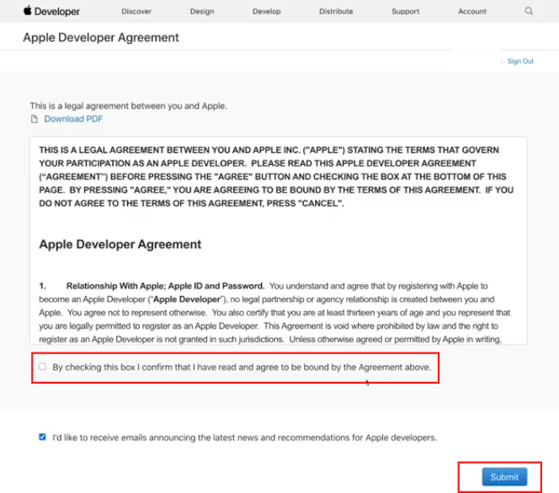This screenshot has width=559, height=493.
Task: Go to the Design section
Action: (x=202, y=12)
